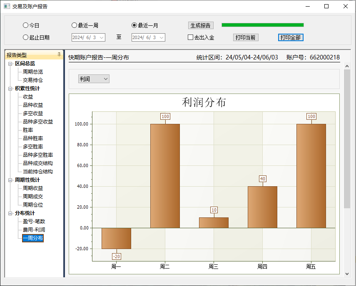Collapse the 区间总览 tree node
Image resolution: width=356 pixels, height=286 pixels.
coord(10,64)
